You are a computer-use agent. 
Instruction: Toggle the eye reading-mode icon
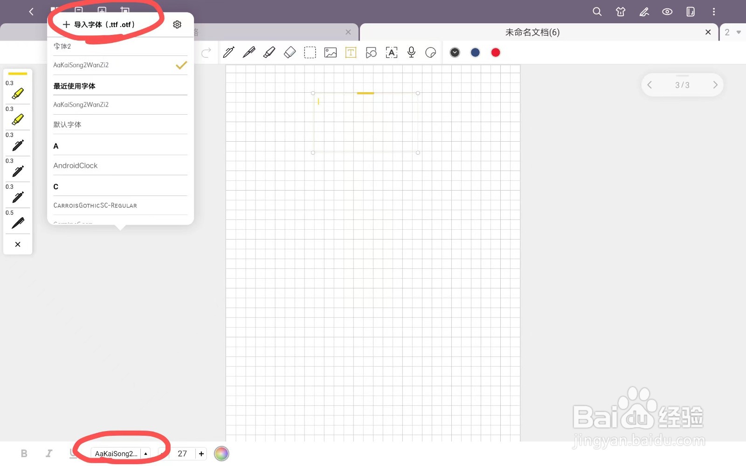tap(667, 12)
